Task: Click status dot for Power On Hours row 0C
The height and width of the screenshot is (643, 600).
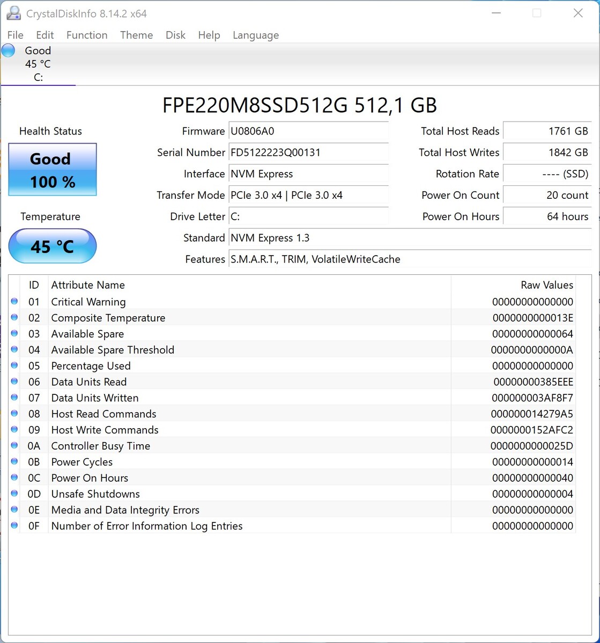Action: [14, 478]
